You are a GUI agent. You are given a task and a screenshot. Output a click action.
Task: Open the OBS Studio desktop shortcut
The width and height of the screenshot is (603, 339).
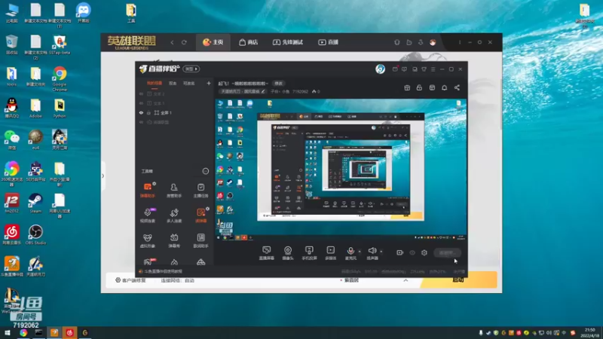pos(35,235)
